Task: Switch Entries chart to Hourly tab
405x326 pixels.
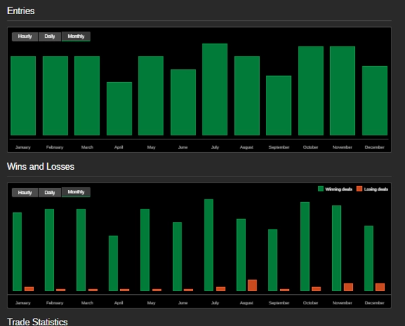Action: coord(25,36)
